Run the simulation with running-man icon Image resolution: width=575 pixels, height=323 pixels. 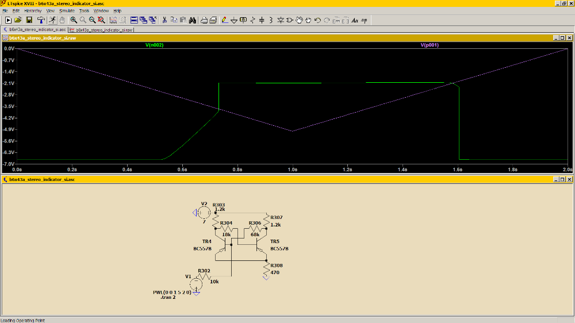coord(52,20)
